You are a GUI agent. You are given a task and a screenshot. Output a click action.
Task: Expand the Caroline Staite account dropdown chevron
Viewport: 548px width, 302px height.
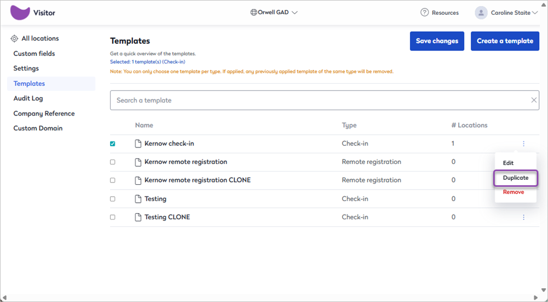535,13
